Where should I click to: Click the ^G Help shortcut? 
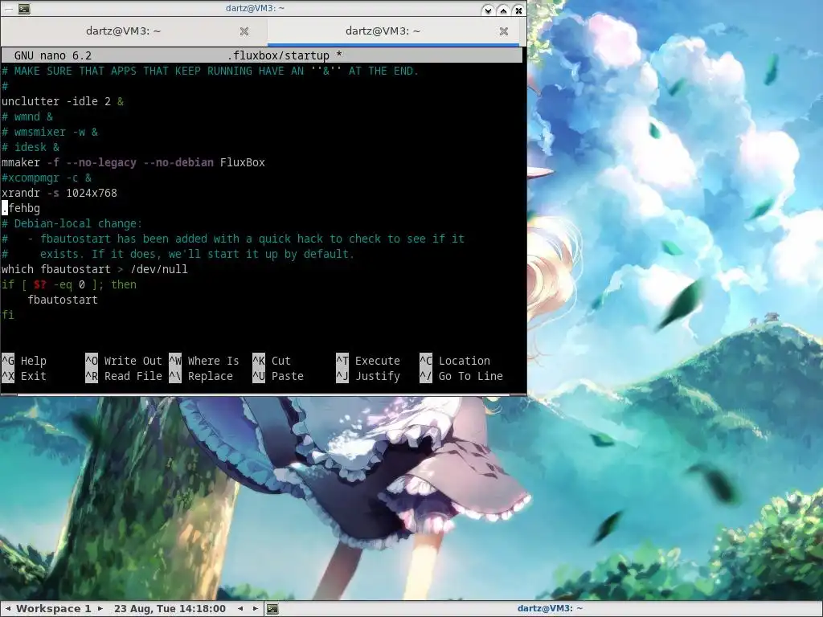(24, 361)
